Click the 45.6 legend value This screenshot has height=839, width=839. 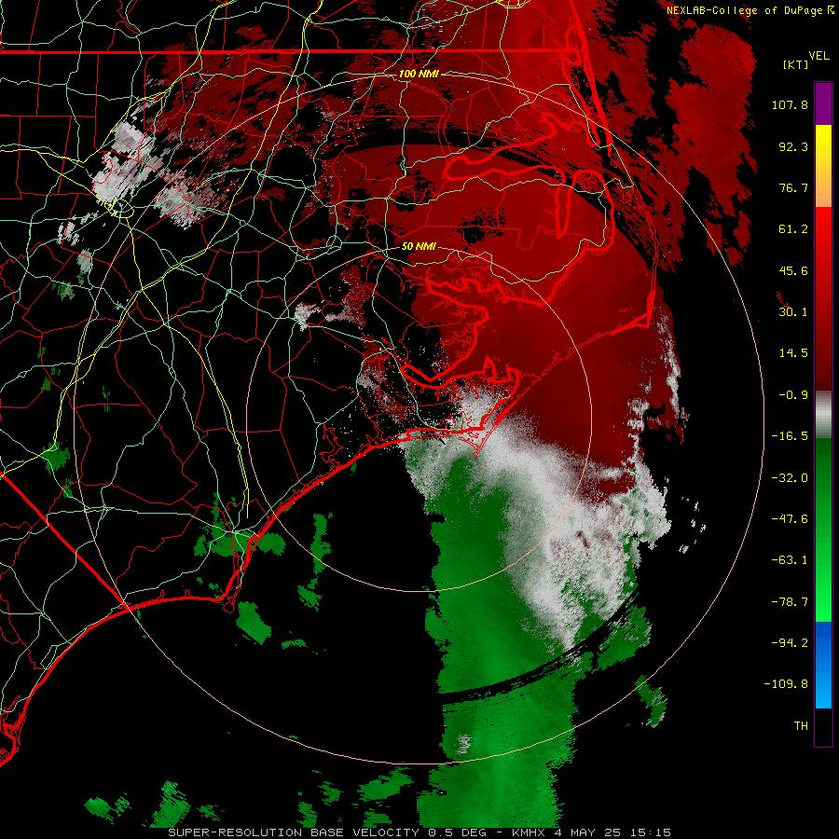(793, 270)
